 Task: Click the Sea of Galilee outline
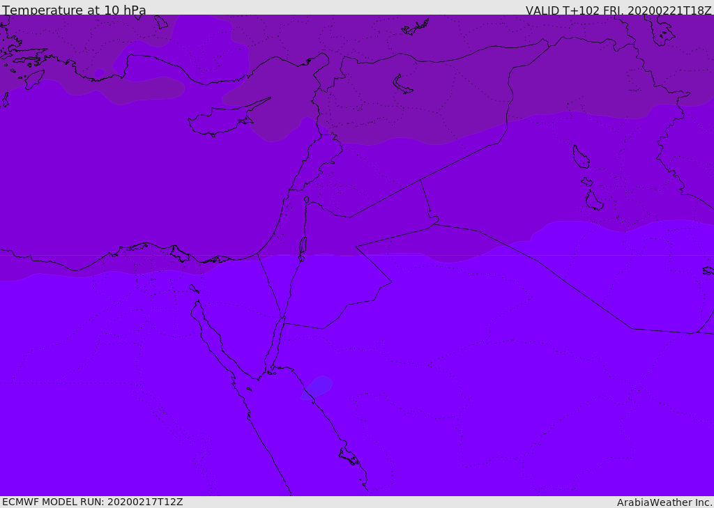coord(306,200)
